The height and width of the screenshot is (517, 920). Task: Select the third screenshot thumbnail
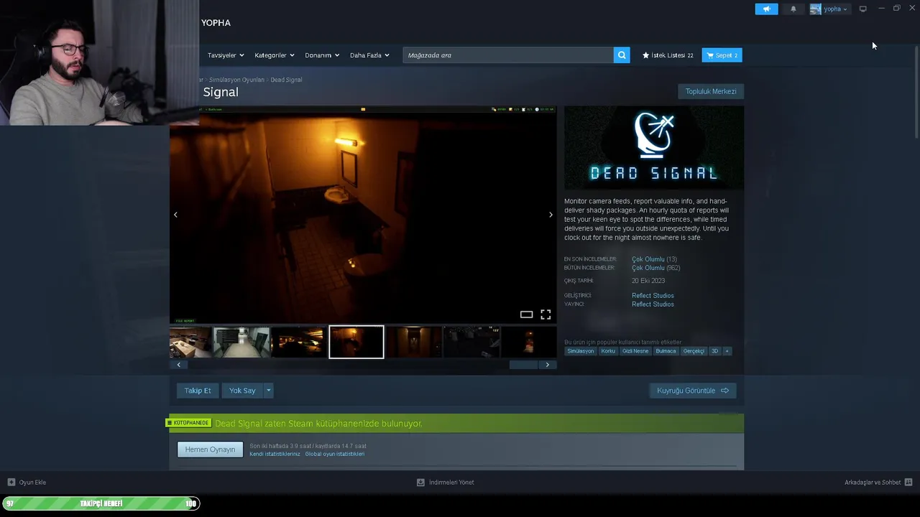(x=299, y=343)
